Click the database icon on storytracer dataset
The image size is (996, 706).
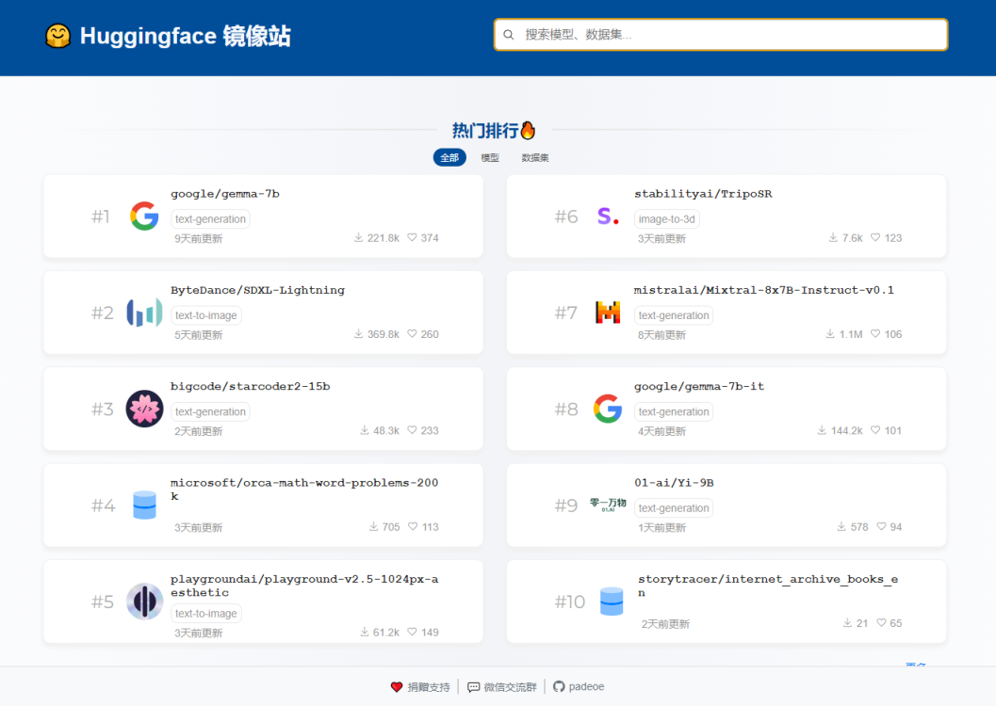click(x=611, y=602)
